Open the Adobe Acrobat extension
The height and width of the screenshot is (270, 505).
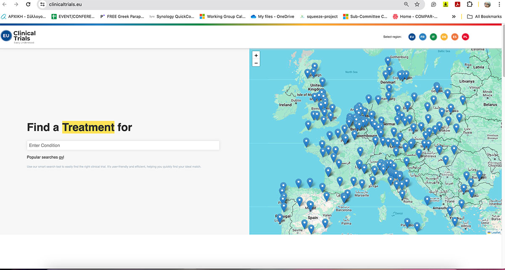[x=457, y=4]
